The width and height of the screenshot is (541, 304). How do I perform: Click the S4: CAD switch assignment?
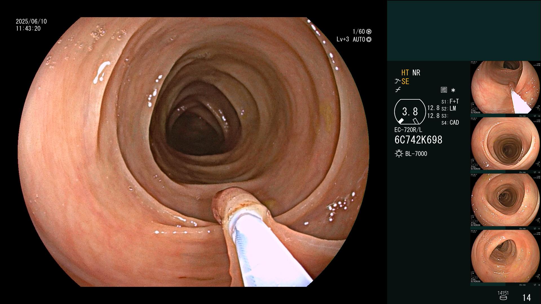[x=450, y=122]
